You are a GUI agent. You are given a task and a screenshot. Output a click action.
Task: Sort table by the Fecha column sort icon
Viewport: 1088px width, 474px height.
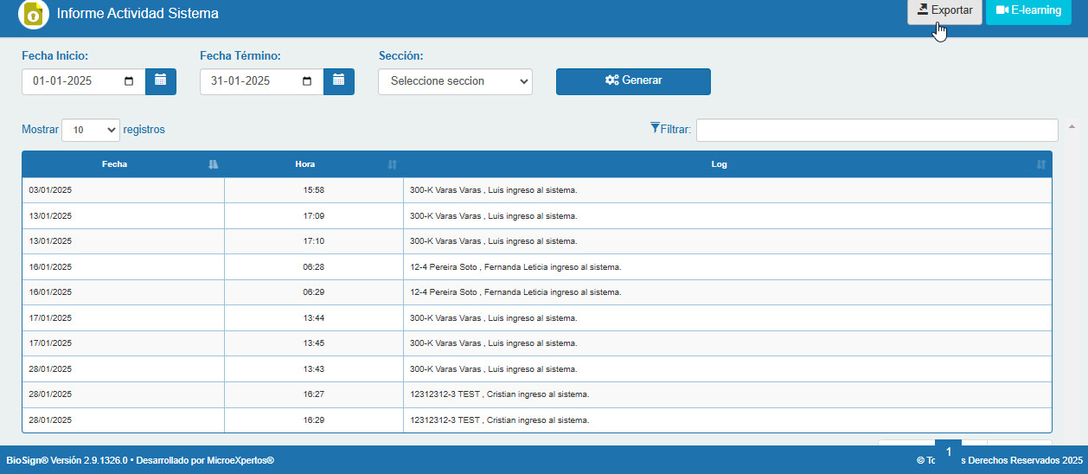214,164
